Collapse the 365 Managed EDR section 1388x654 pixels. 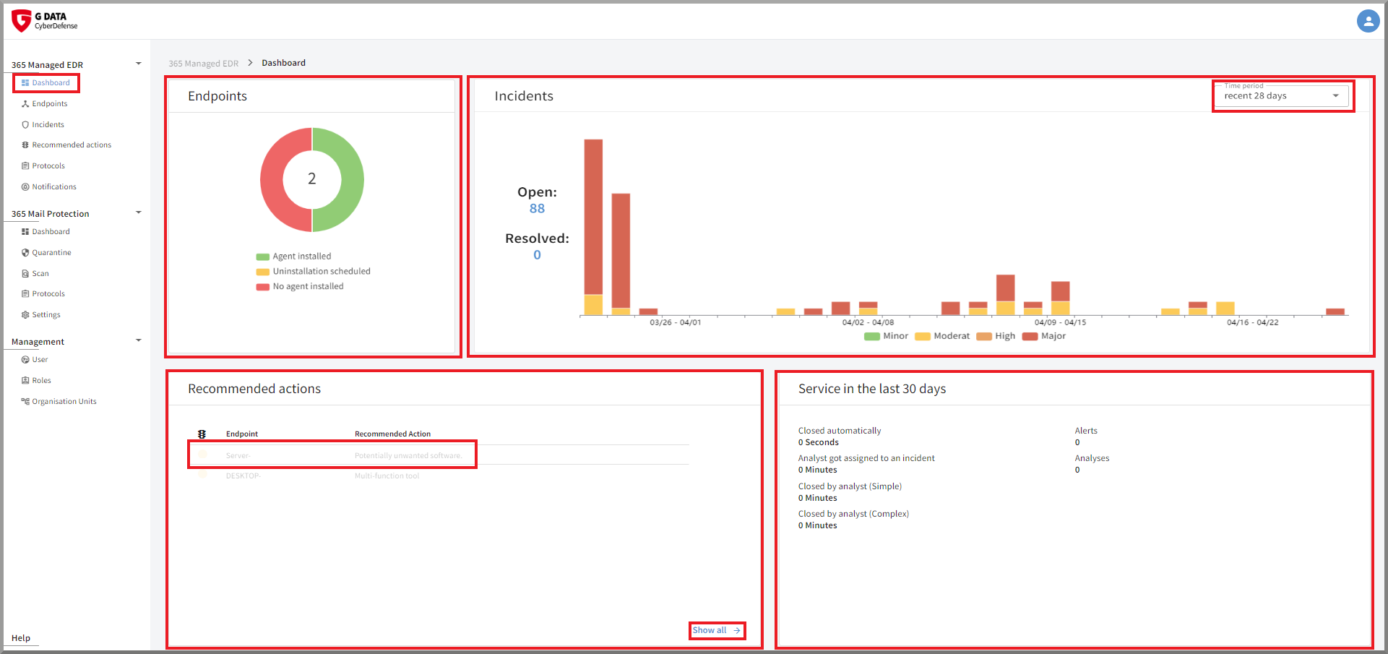(x=138, y=64)
